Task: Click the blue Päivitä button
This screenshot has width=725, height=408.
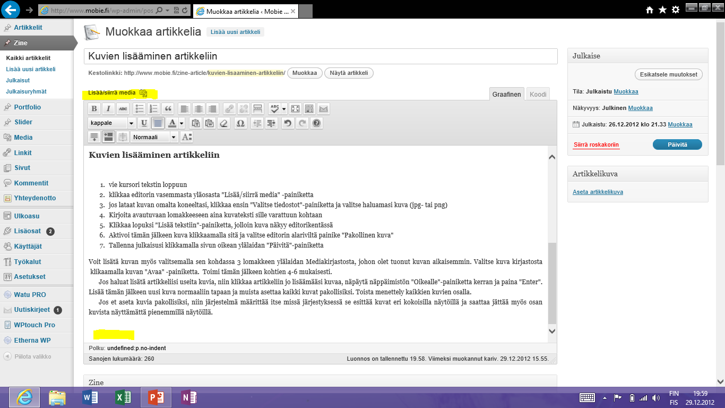Action: click(x=677, y=144)
